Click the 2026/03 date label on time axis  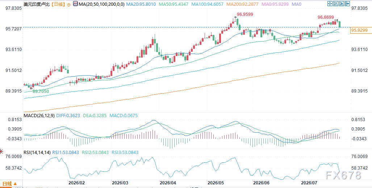coord(120,183)
